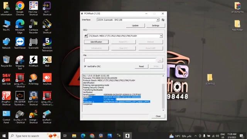
Task: Click the Serial number log line
Action: click(x=112, y=95)
